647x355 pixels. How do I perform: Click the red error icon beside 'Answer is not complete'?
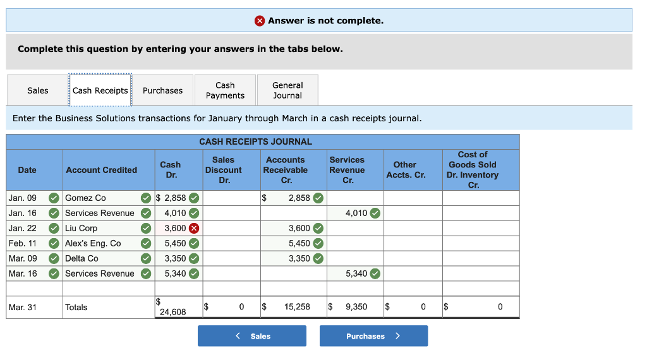260,21
